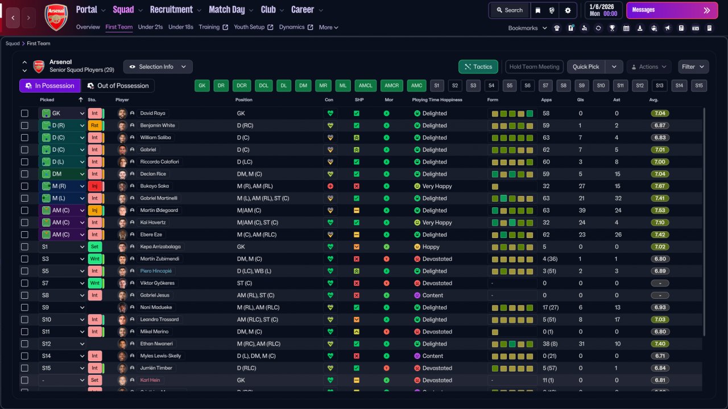Screen dimensions: 728x409
Task: Click the shirt icon in the bookmarks bar
Action: coord(557,28)
